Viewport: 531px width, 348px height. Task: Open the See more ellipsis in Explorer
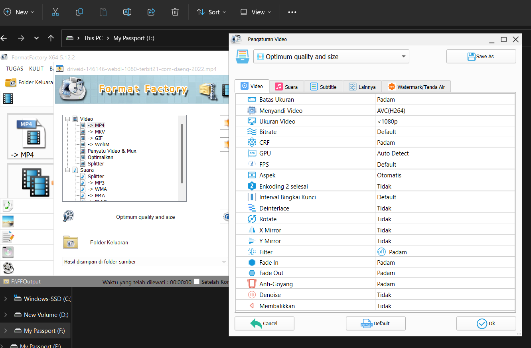click(292, 12)
